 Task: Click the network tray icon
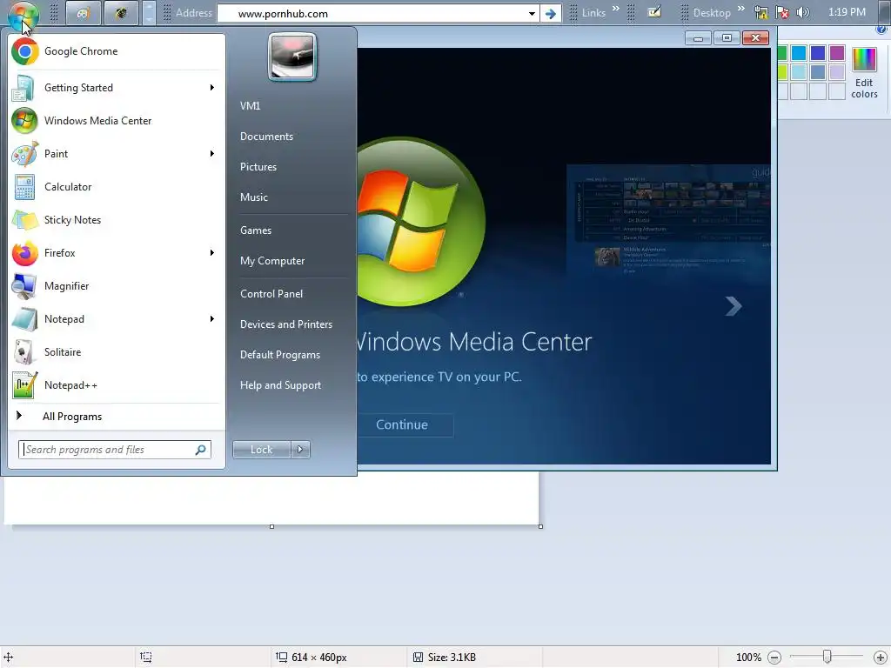(761, 12)
